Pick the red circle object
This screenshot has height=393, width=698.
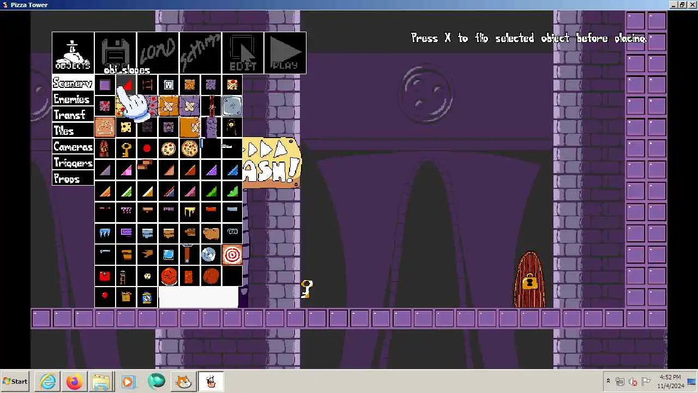click(147, 148)
